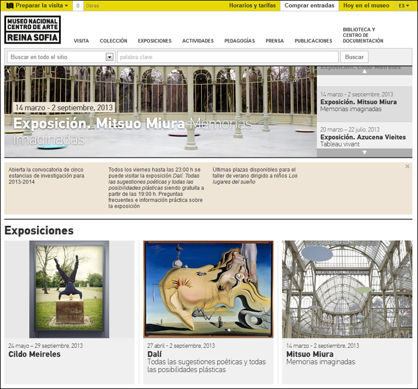Image resolution: width=418 pixels, height=389 pixels.
Task: Click the carousel up arrow
Action: click(x=364, y=71)
